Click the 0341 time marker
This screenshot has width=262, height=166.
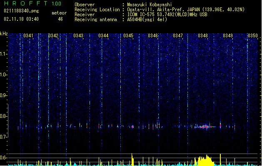click(x=28, y=36)
